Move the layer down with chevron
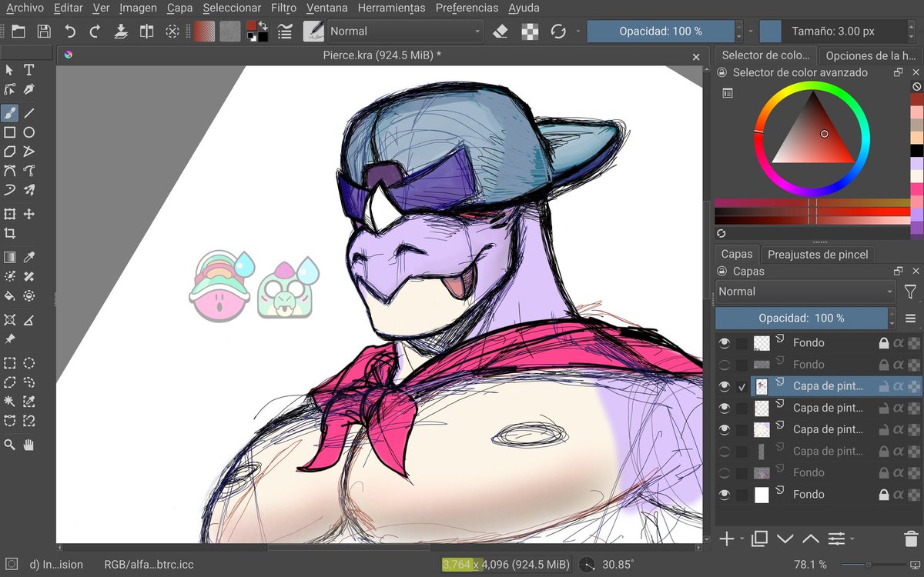This screenshot has height=577, width=924. point(785,539)
